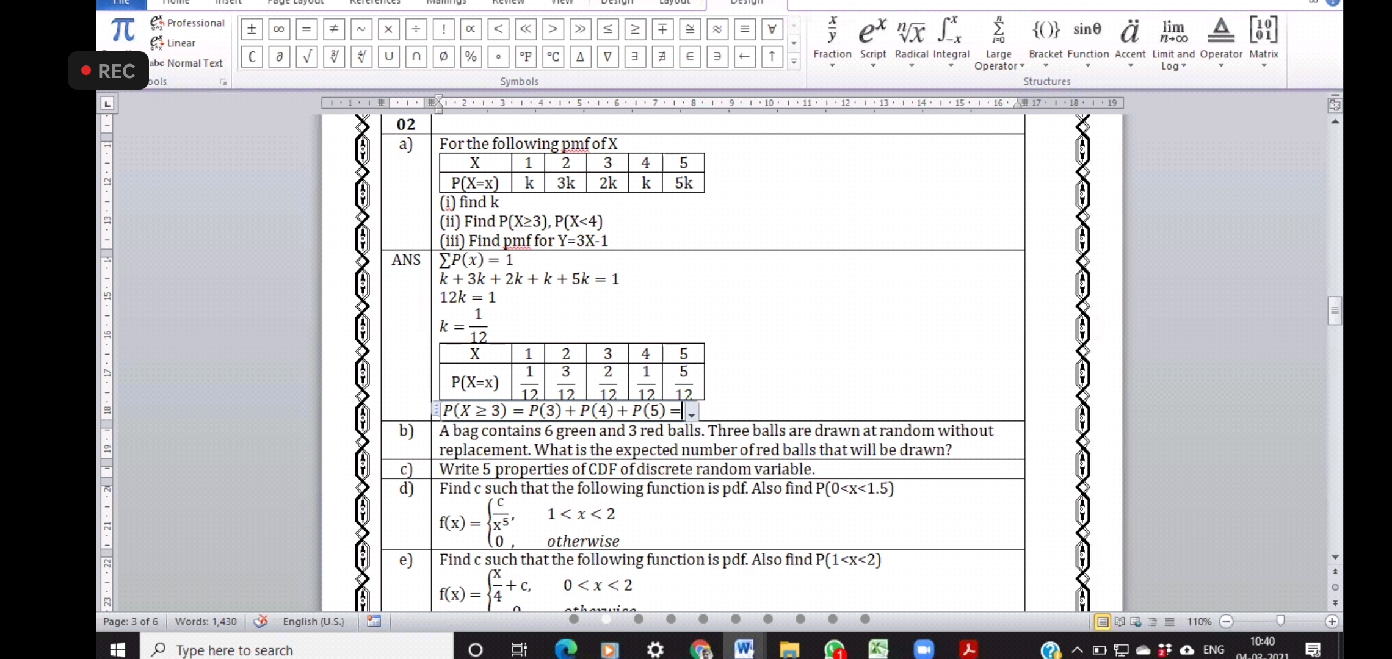1392x659 pixels.
Task: Open the Review ribbon tab
Action: (x=508, y=2)
